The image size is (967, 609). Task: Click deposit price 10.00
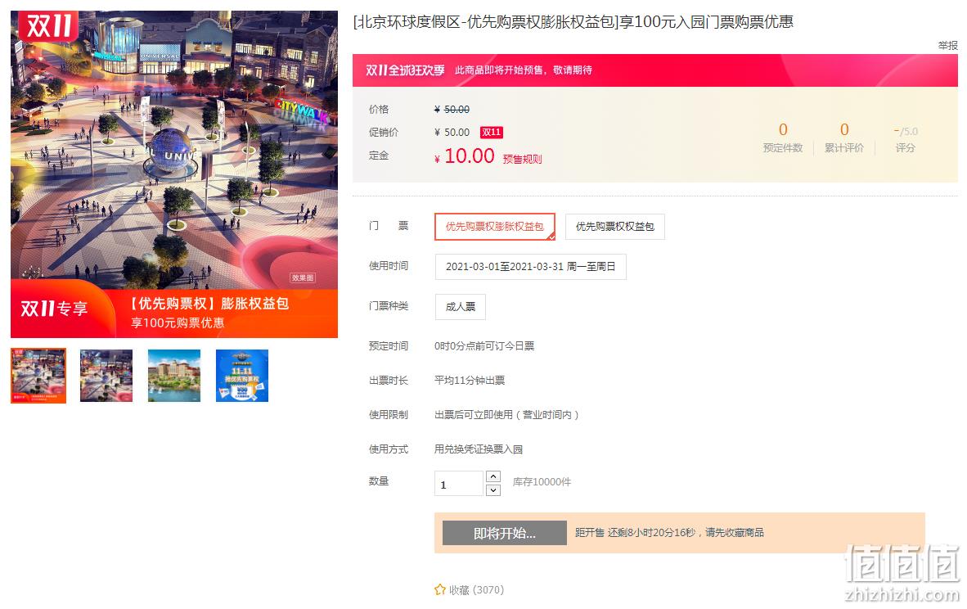pos(470,156)
